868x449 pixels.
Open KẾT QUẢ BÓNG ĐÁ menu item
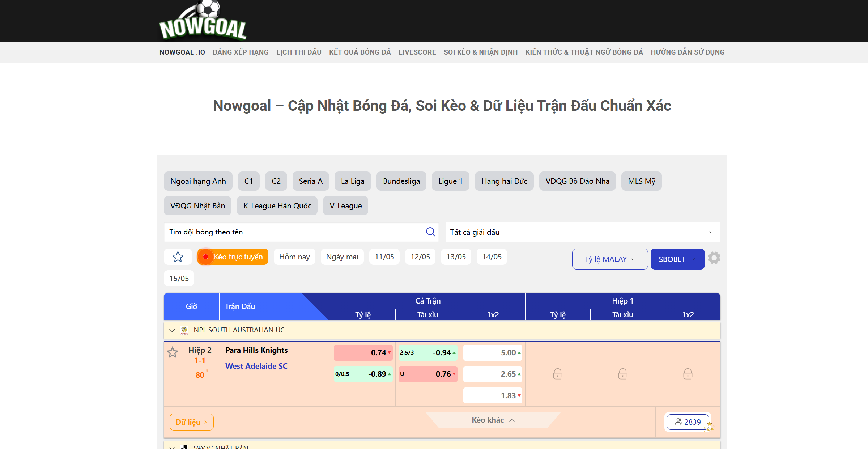point(360,52)
